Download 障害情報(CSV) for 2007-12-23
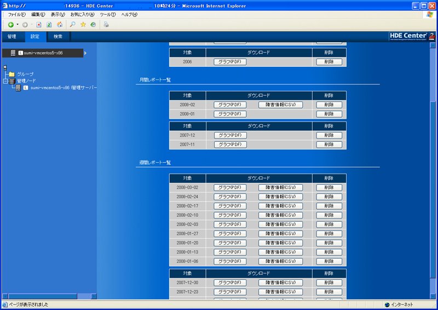The height and width of the screenshot is (310, 438). (280, 292)
